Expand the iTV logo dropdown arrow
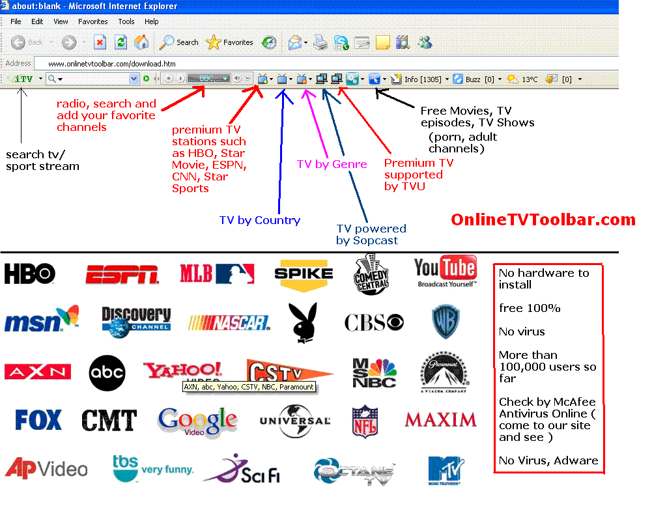The height and width of the screenshot is (521, 667). [40, 79]
